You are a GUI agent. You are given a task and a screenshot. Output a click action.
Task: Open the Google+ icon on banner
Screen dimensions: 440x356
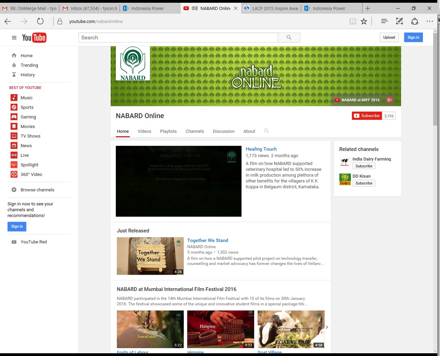[389, 100]
